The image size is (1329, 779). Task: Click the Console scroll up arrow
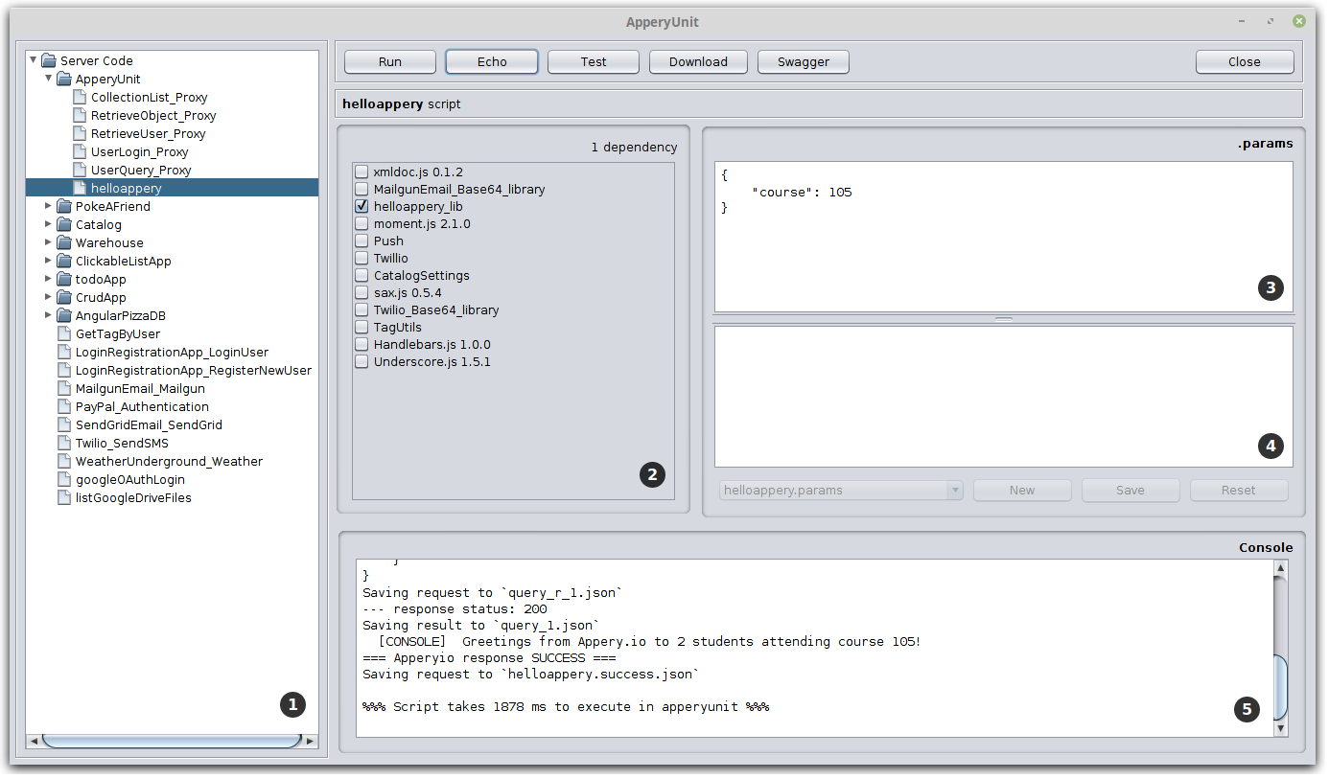pyautogui.click(x=1280, y=568)
